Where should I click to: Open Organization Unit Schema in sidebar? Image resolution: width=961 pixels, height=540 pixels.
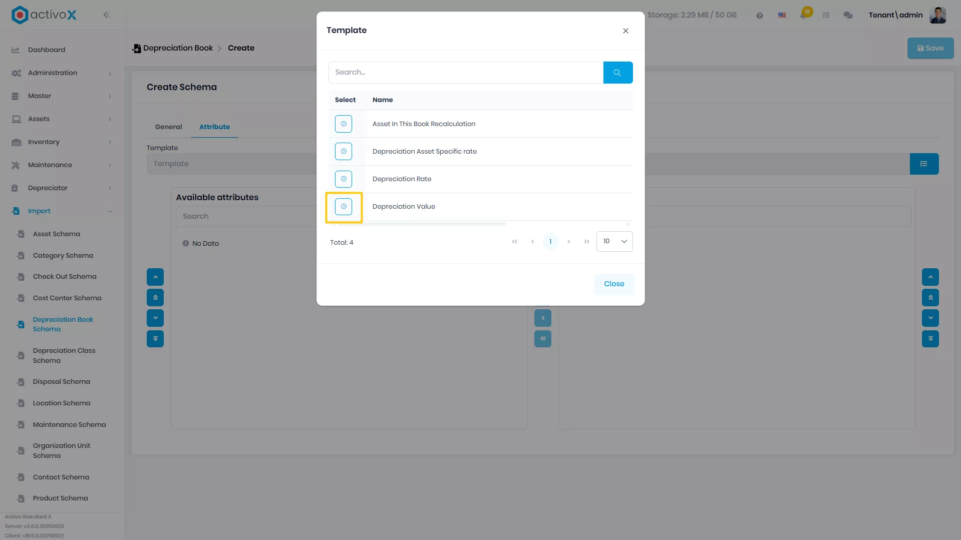click(62, 451)
